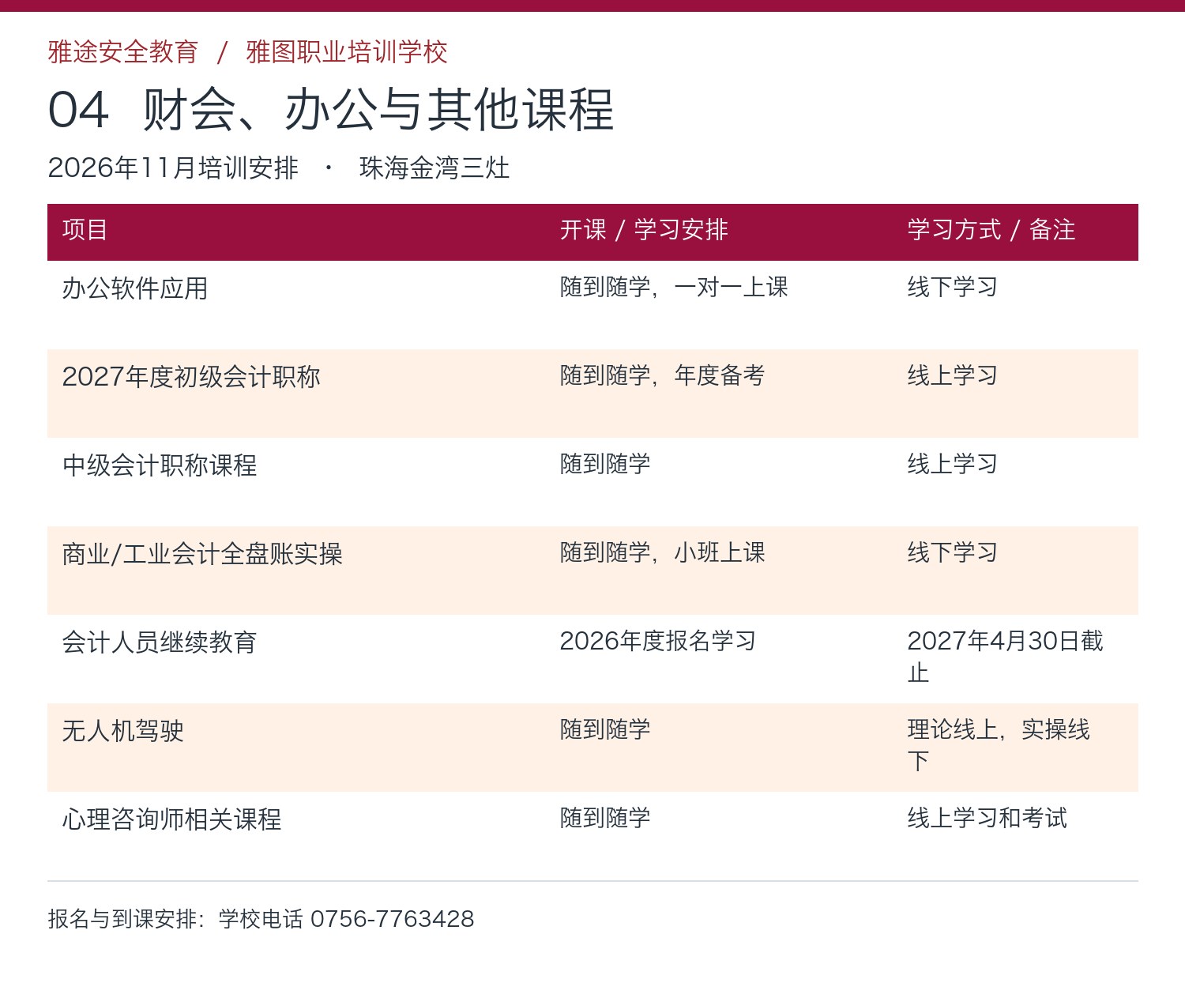
Task: Select the 无人机驾驶 course
Action: pos(122,731)
